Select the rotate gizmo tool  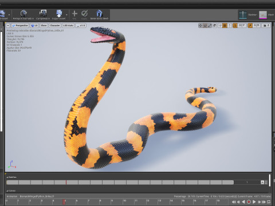[205, 25]
